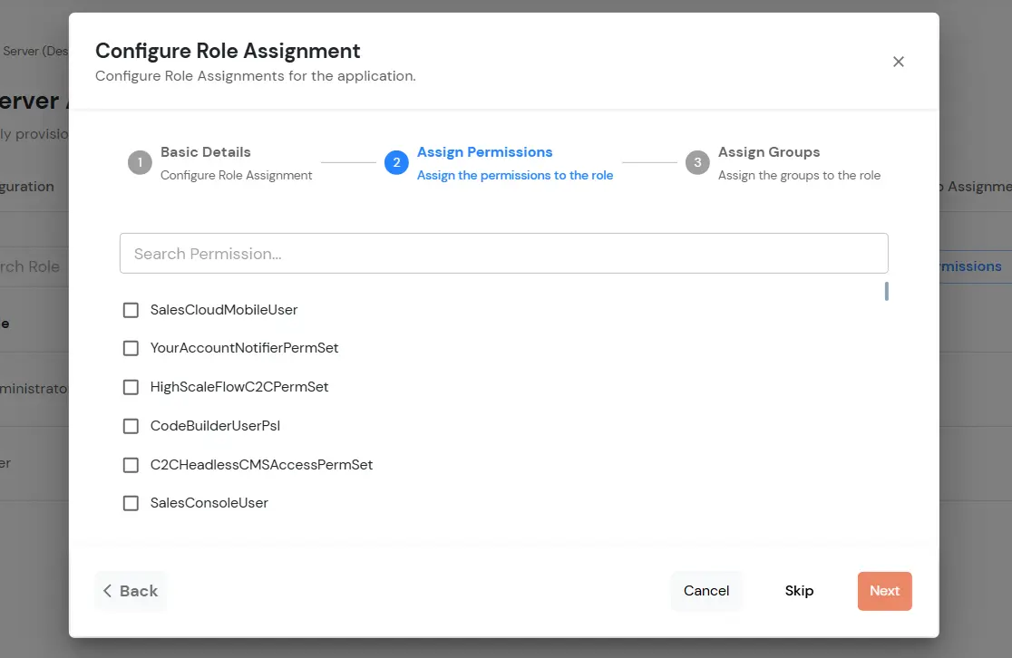
Task: Go back using the Back button
Action: click(130, 590)
